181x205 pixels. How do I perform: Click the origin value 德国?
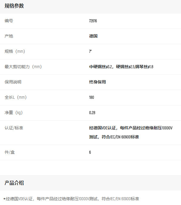click(x=93, y=36)
